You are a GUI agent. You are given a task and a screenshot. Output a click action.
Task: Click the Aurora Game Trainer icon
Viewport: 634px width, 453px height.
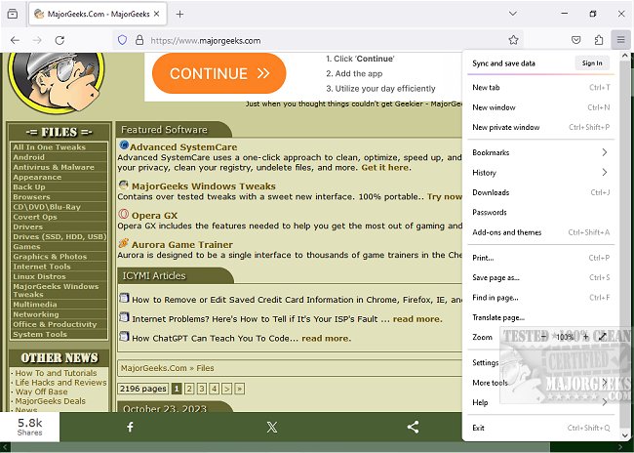(x=124, y=243)
